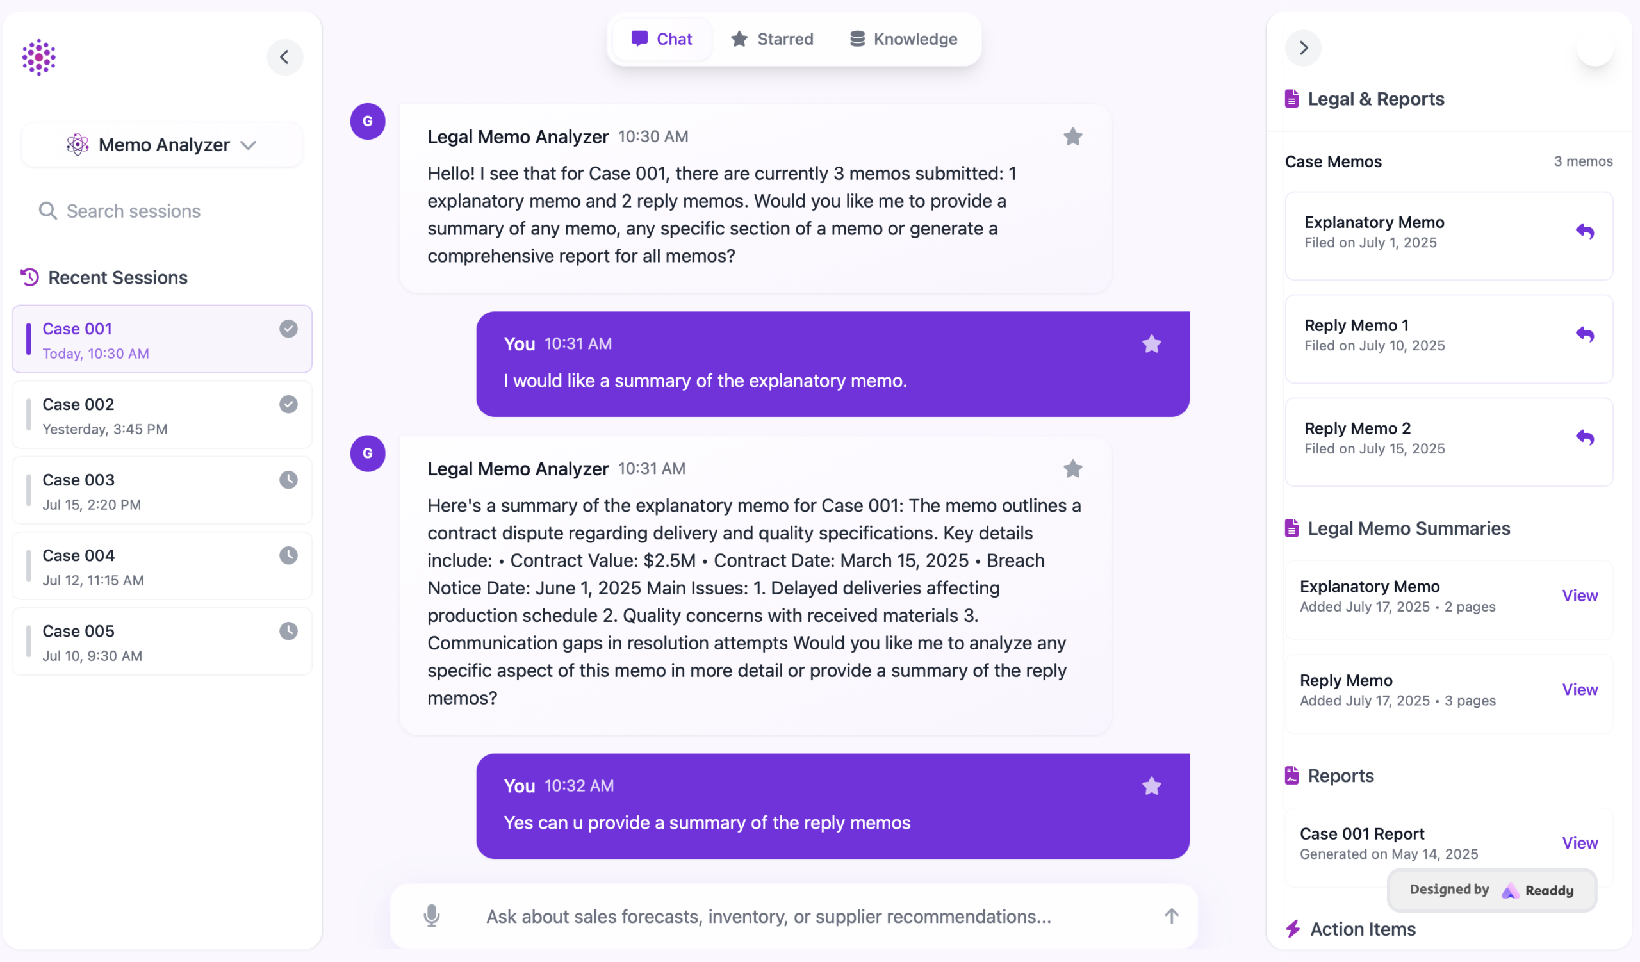The height and width of the screenshot is (962, 1640).
Task: View the Case 001 Report
Action: (1580, 843)
